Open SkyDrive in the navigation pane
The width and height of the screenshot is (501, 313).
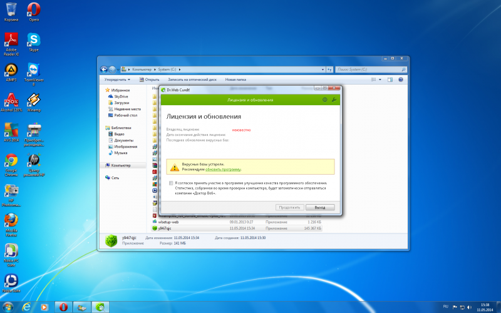[x=118, y=96]
